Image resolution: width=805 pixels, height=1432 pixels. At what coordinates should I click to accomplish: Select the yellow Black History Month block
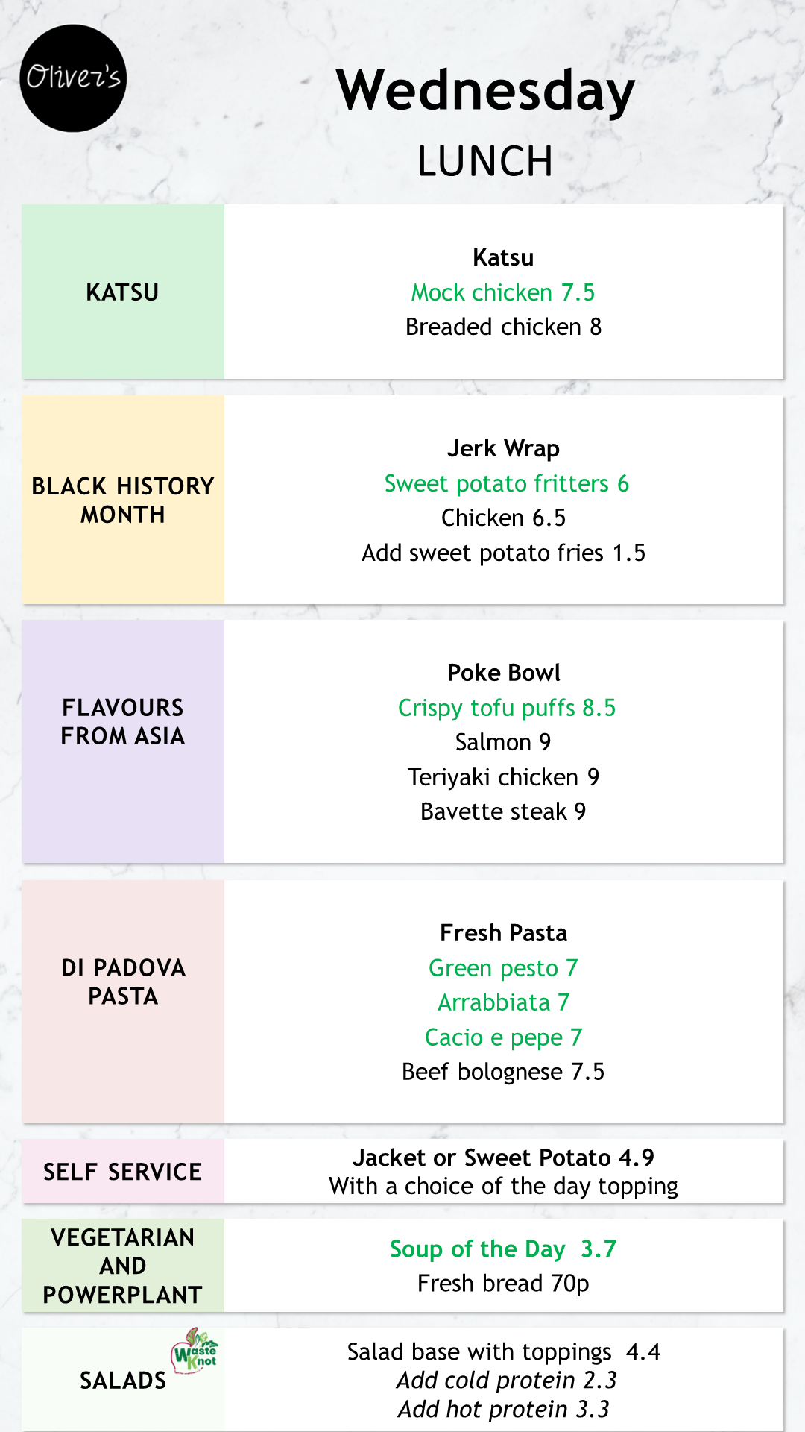pyautogui.click(x=123, y=500)
